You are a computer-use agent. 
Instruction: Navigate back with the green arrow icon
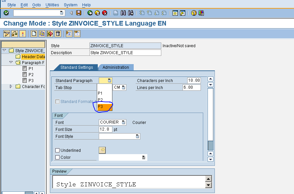90,13
